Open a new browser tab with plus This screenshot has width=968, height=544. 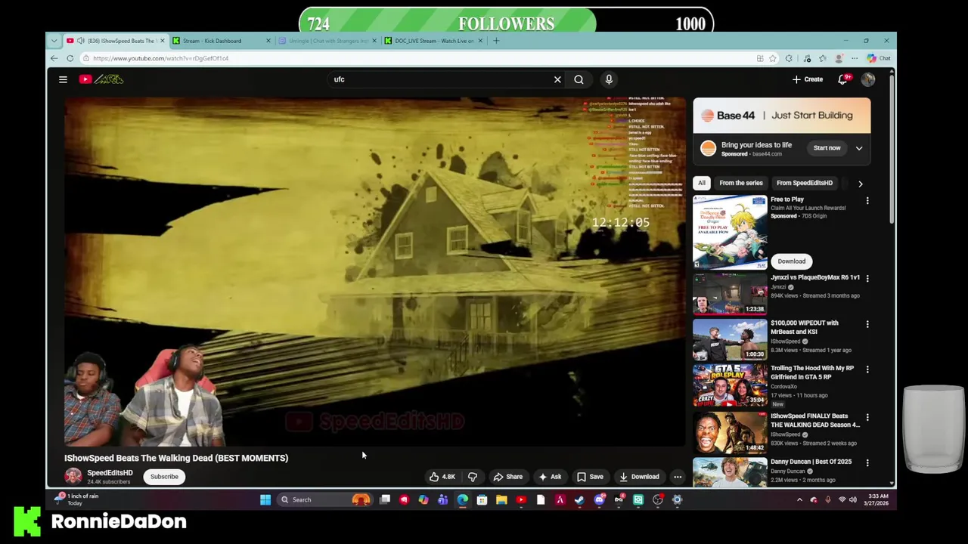coord(496,41)
